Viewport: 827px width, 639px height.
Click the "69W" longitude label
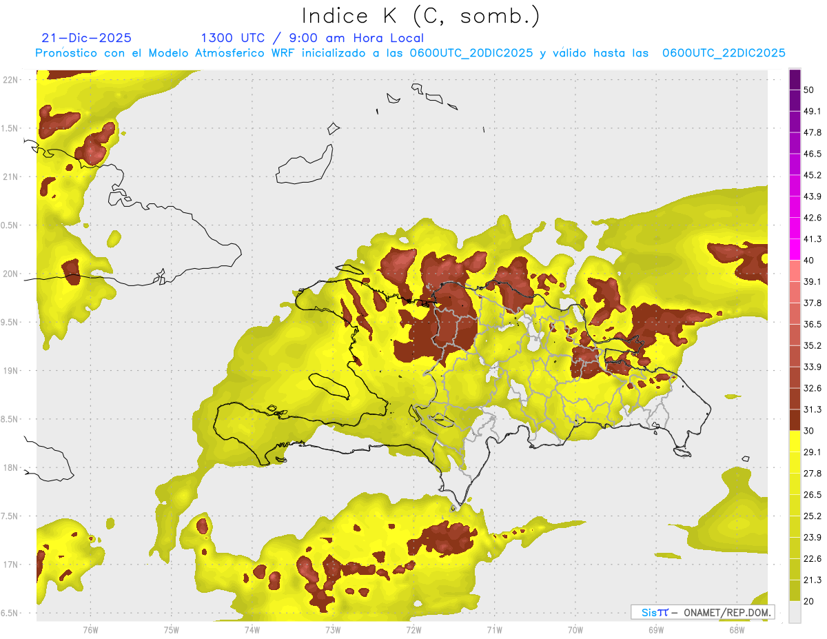(656, 629)
